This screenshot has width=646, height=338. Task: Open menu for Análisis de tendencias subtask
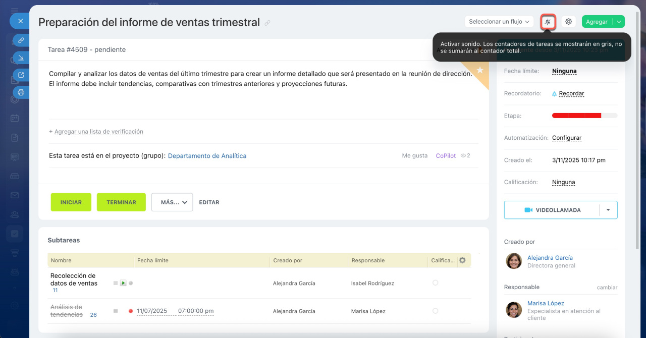point(116,311)
